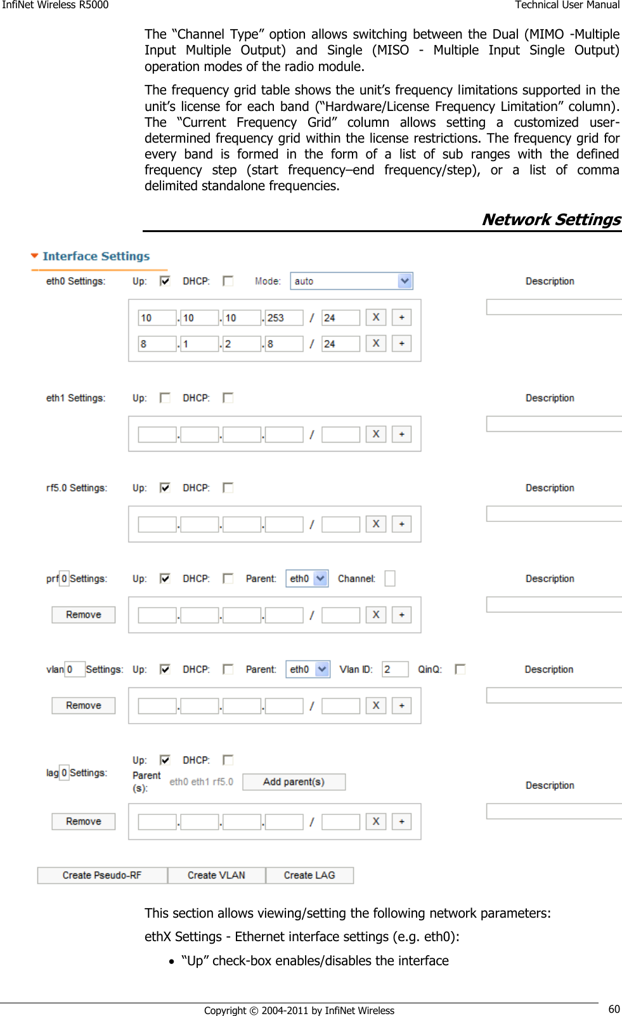Viewport: 622px width, 1016px height.
Task: Remove the 10.10.10.253 address with X
Action: [x=376, y=317]
